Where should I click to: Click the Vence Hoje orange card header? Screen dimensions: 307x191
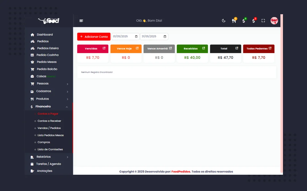coord(126,49)
